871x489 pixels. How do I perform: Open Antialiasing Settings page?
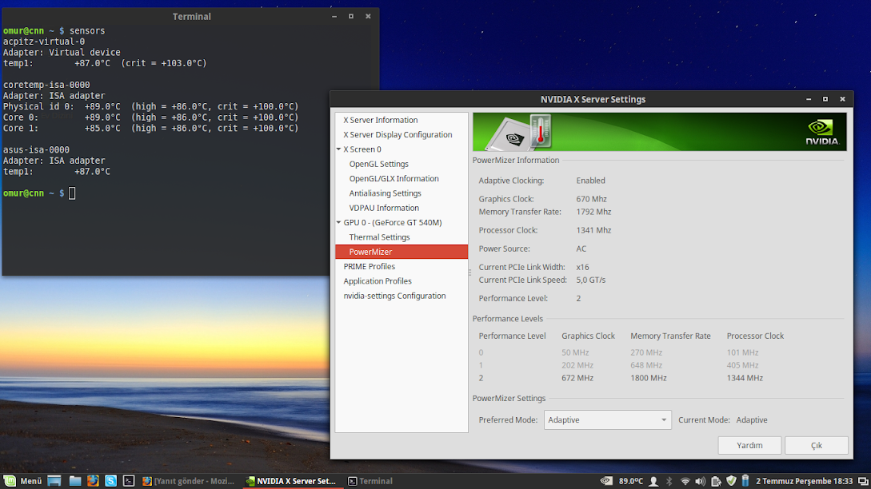click(385, 193)
